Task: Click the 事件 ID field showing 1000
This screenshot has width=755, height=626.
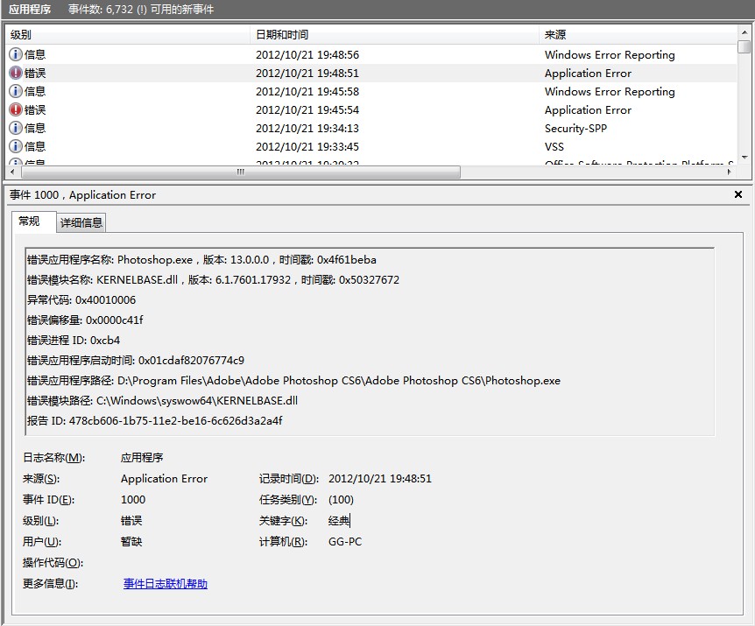Action: pos(133,500)
